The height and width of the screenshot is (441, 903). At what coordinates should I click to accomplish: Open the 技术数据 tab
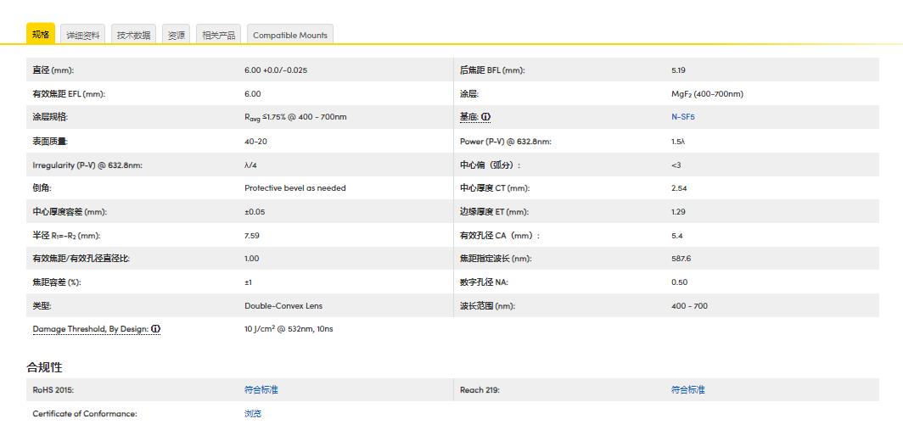[x=133, y=35]
